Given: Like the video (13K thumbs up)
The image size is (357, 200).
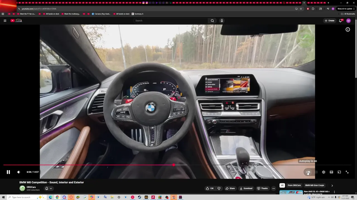Looking at the screenshot, I should click(210, 188).
